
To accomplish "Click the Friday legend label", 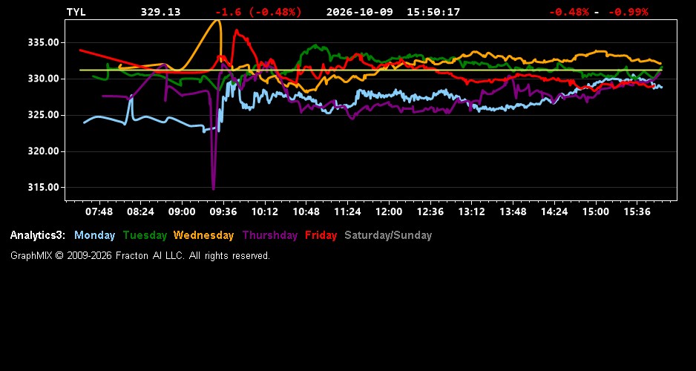I will (x=321, y=236).
